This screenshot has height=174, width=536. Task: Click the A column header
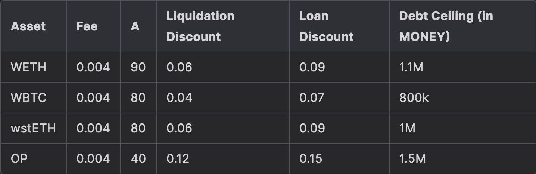click(135, 26)
